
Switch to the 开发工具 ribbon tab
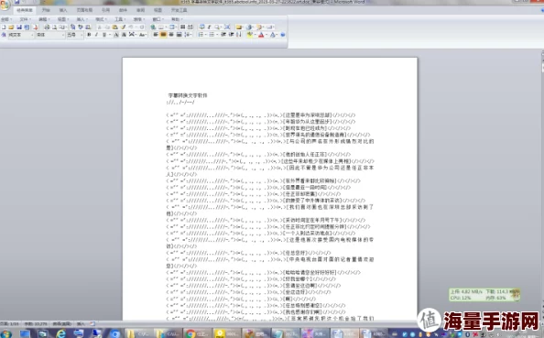pyautogui.click(x=179, y=10)
